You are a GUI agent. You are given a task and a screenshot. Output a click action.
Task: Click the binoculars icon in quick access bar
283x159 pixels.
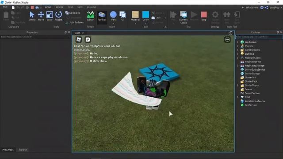tap(37, 8)
